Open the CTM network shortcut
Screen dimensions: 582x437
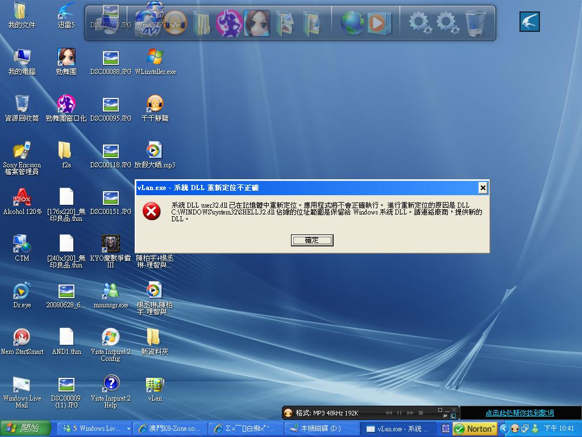[22, 248]
